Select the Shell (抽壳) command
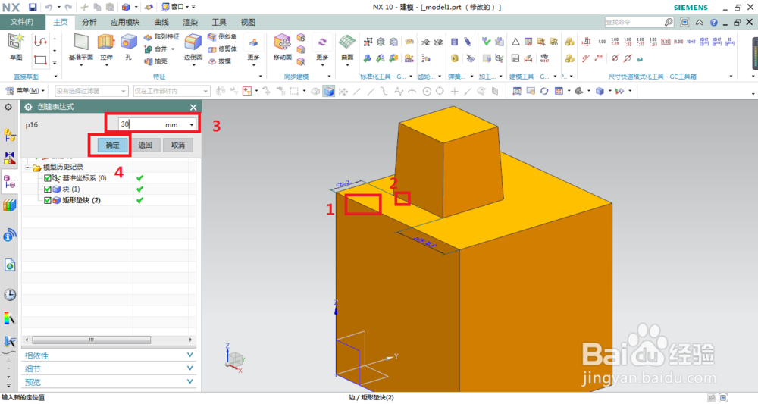758x404 pixels. (155, 61)
